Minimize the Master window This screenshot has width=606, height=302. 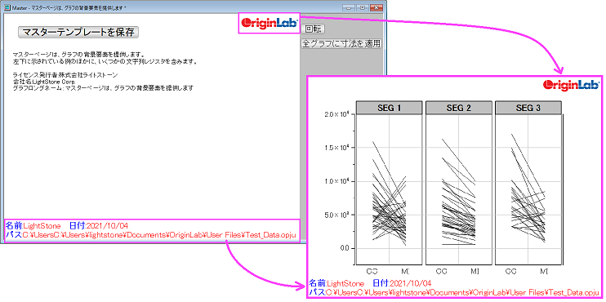(350, 7)
